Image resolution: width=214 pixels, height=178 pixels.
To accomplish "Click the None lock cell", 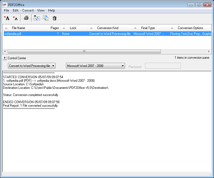I will click(x=66, y=34).
